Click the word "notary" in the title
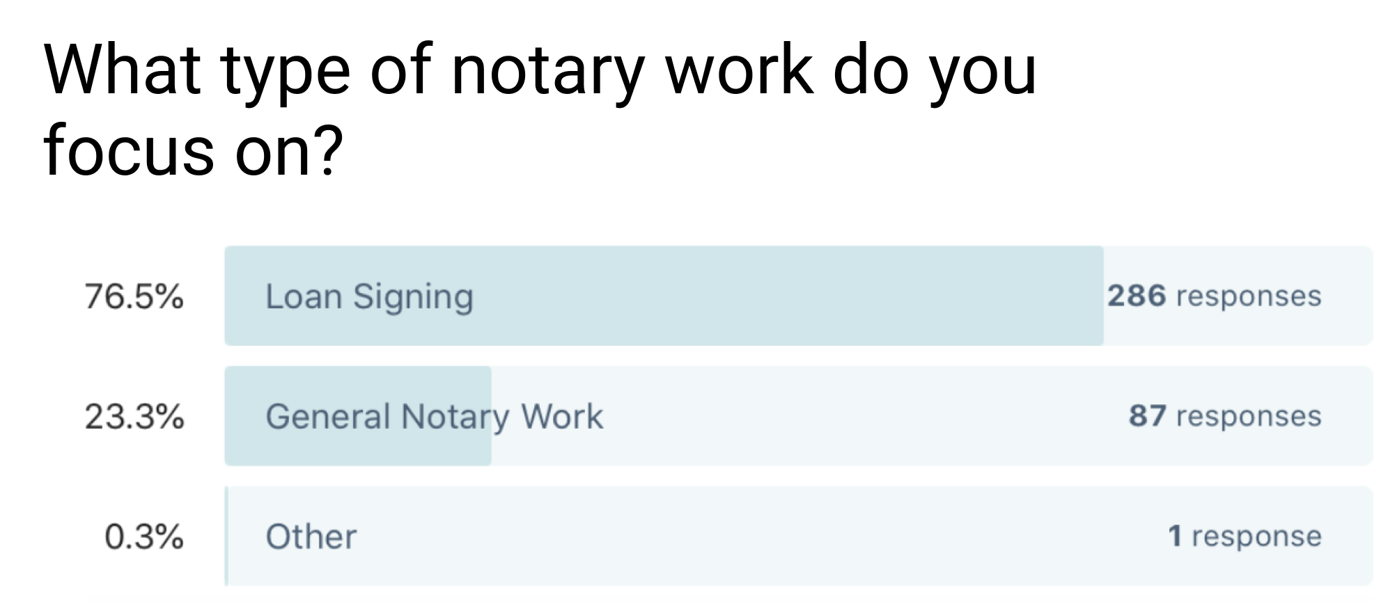The height and width of the screenshot is (602, 1388). (x=547, y=70)
